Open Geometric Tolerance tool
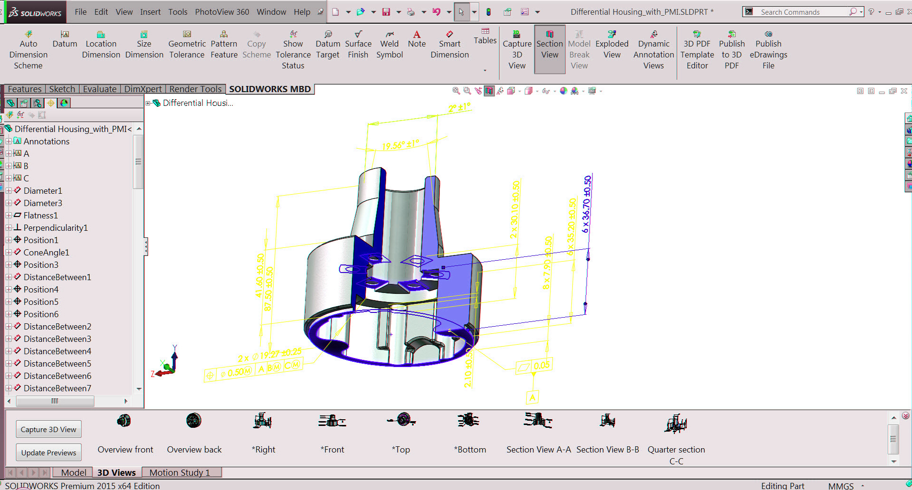 [187, 44]
